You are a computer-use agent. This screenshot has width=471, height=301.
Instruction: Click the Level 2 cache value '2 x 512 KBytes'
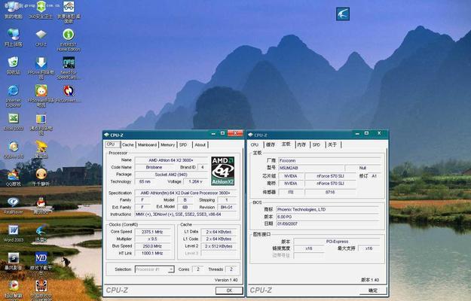click(219, 246)
